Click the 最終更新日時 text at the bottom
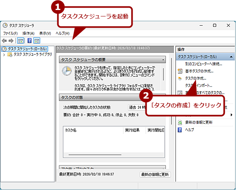Viewport: 236px width, 190px height. [87, 174]
